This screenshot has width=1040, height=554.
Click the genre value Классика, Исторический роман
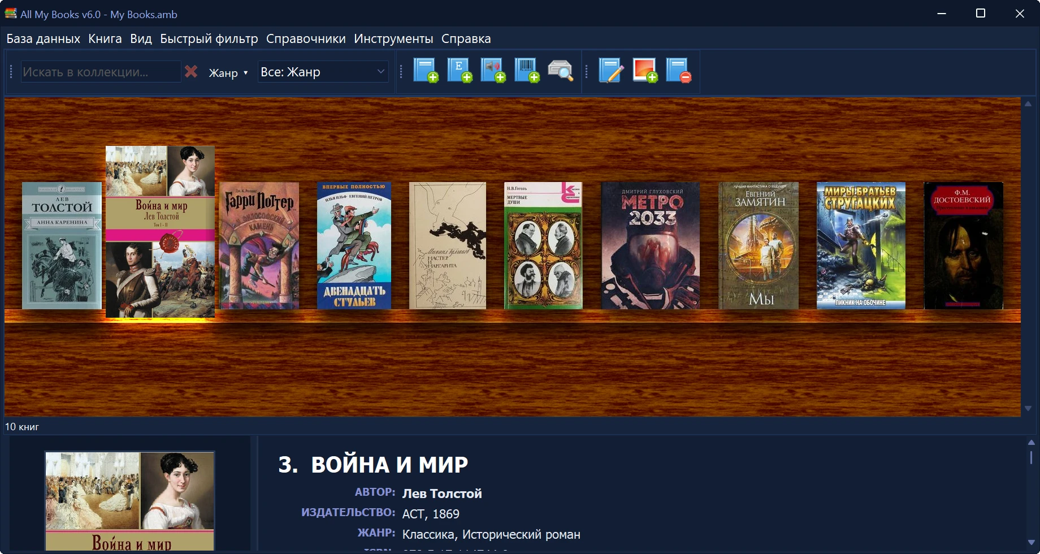[x=491, y=534]
